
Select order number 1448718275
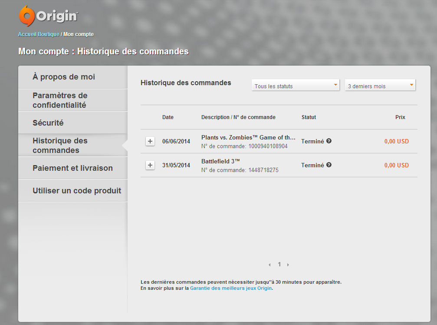click(x=263, y=170)
